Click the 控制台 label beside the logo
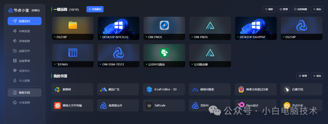The width and height of the screenshot is (328, 124). 36,10
